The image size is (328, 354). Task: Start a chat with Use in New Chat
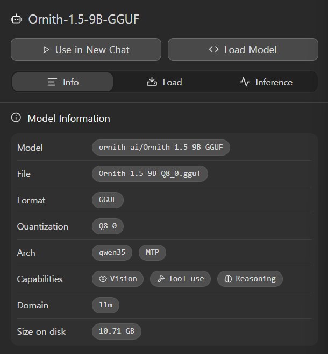86,49
